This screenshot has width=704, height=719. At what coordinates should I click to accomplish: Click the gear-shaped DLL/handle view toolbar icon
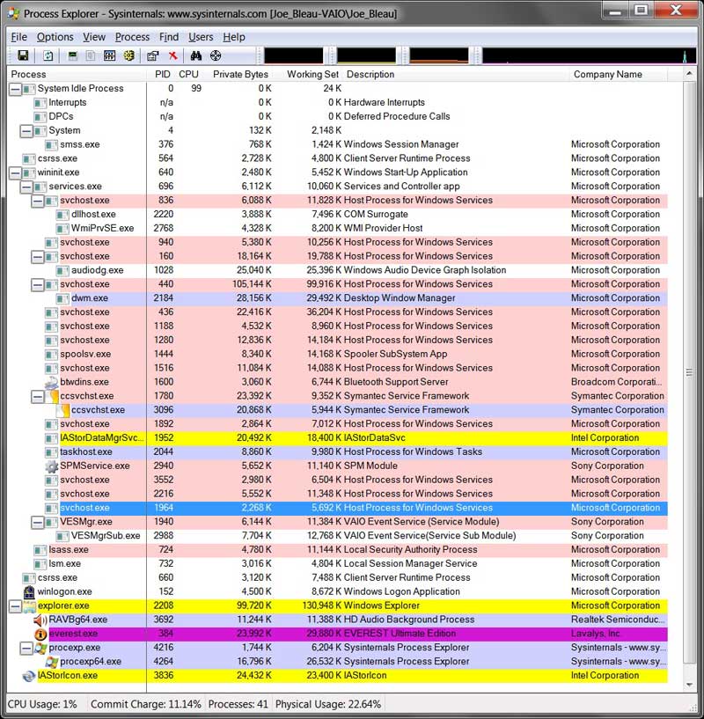(x=129, y=56)
